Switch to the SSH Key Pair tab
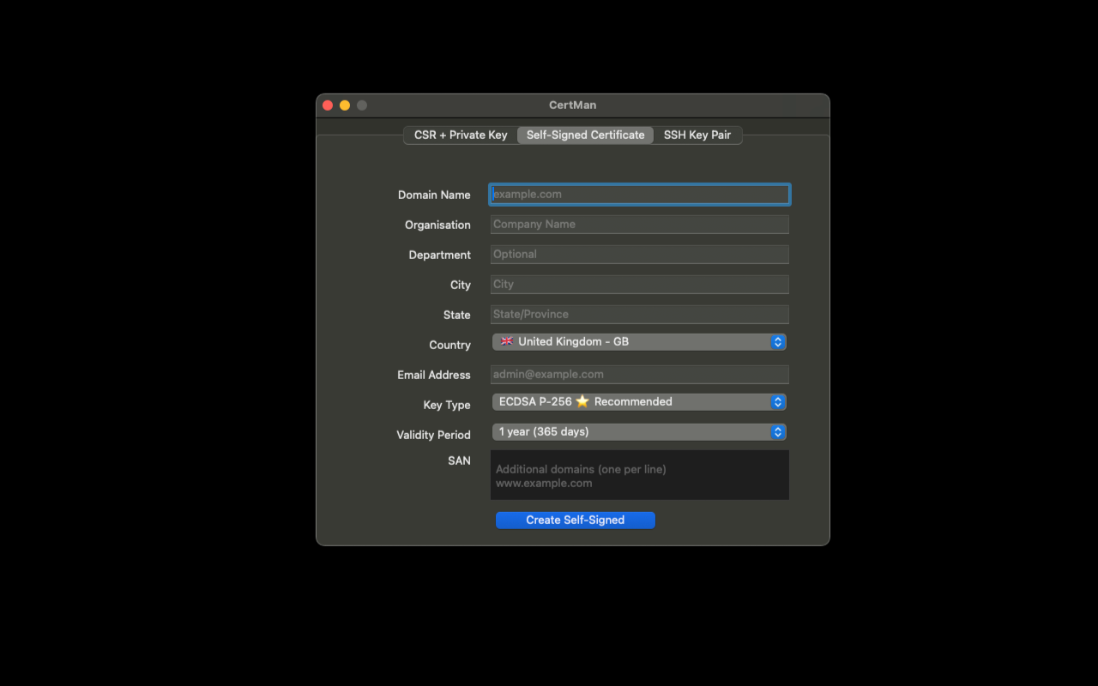 pyautogui.click(x=697, y=135)
